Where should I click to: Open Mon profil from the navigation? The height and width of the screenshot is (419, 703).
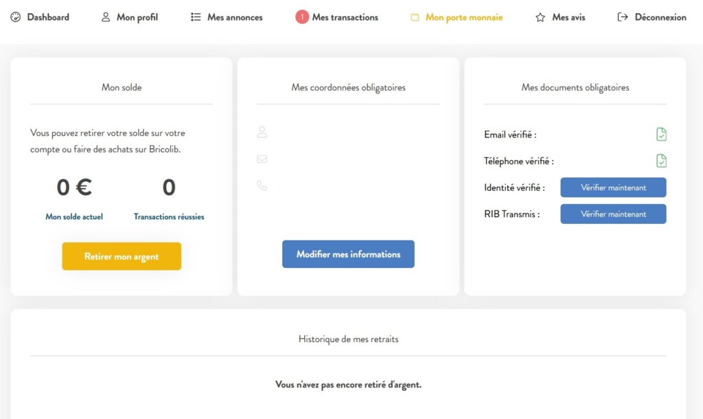[x=137, y=17]
